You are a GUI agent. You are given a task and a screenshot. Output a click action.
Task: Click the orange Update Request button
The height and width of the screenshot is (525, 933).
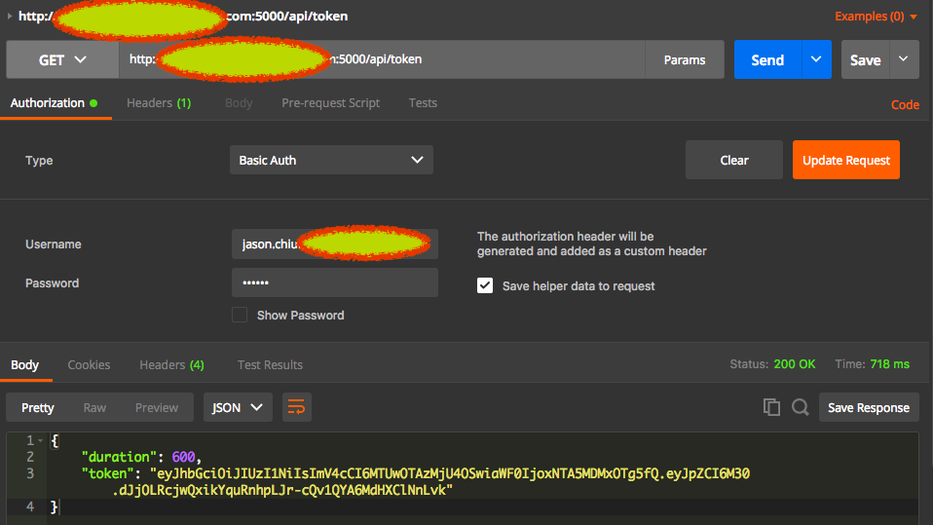[845, 161]
